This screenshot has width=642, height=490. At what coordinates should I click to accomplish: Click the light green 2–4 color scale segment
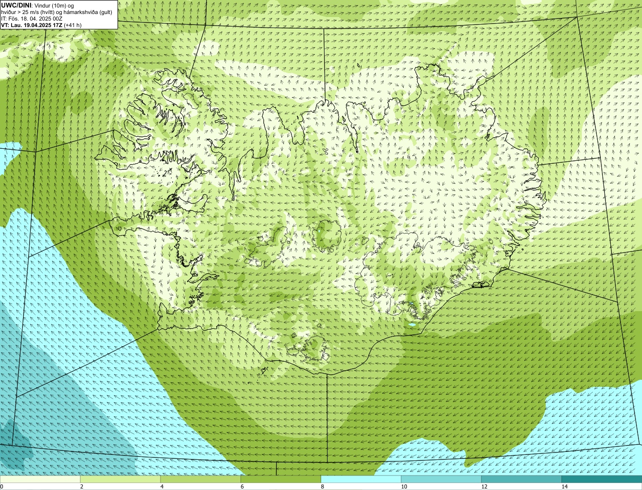(120, 479)
